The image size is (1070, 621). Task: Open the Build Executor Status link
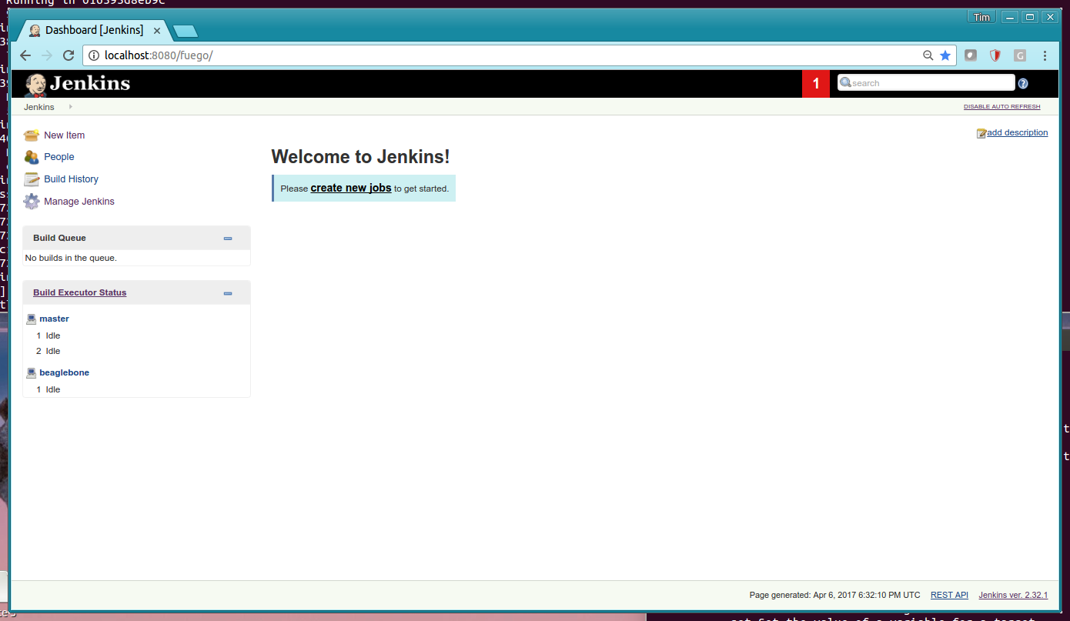point(80,292)
